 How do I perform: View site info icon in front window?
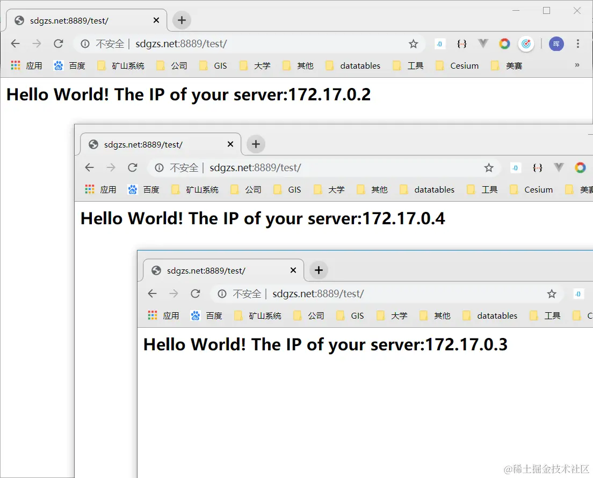[x=222, y=293]
